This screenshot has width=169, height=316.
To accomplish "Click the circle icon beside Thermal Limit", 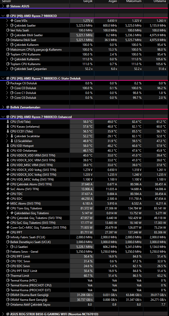I will (x=8, y=276).
